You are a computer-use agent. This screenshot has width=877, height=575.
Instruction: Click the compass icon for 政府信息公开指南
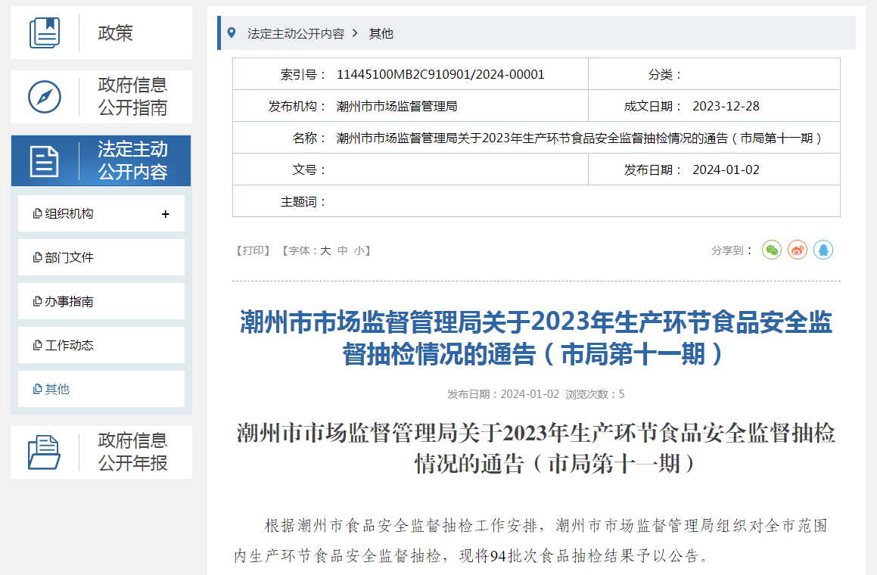[45, 97]
